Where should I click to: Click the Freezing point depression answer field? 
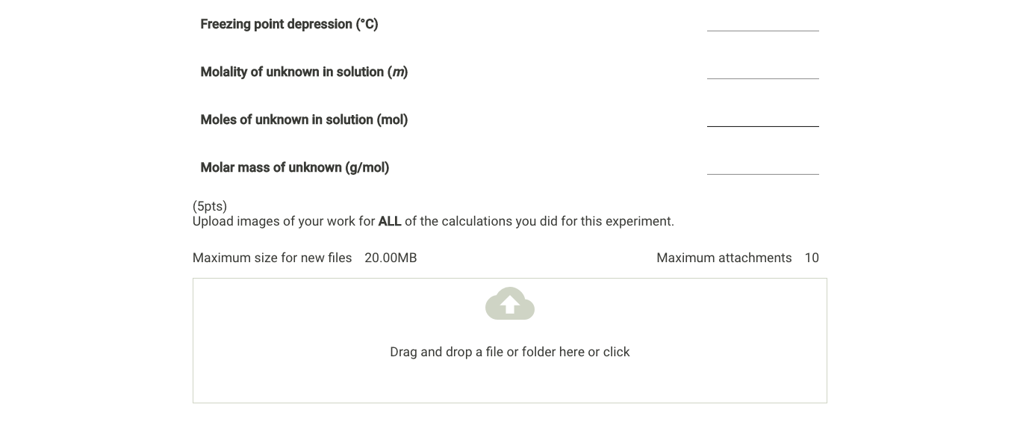(762, 22)
